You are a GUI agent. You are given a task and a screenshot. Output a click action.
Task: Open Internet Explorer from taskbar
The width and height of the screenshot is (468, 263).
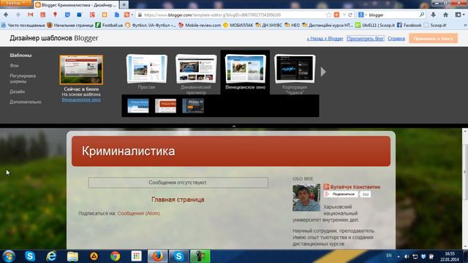click(x=51, y=256)
